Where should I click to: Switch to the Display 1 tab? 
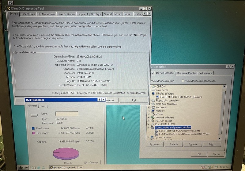click(83, 14)
